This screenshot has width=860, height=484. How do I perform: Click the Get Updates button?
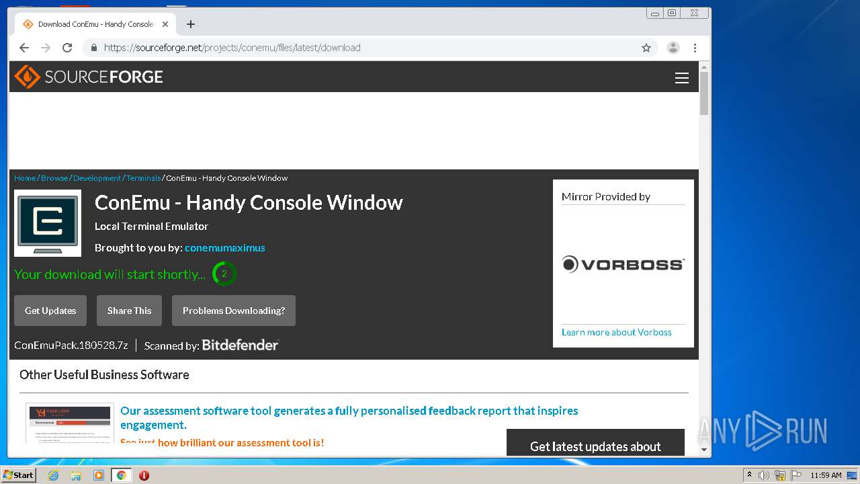50,311
